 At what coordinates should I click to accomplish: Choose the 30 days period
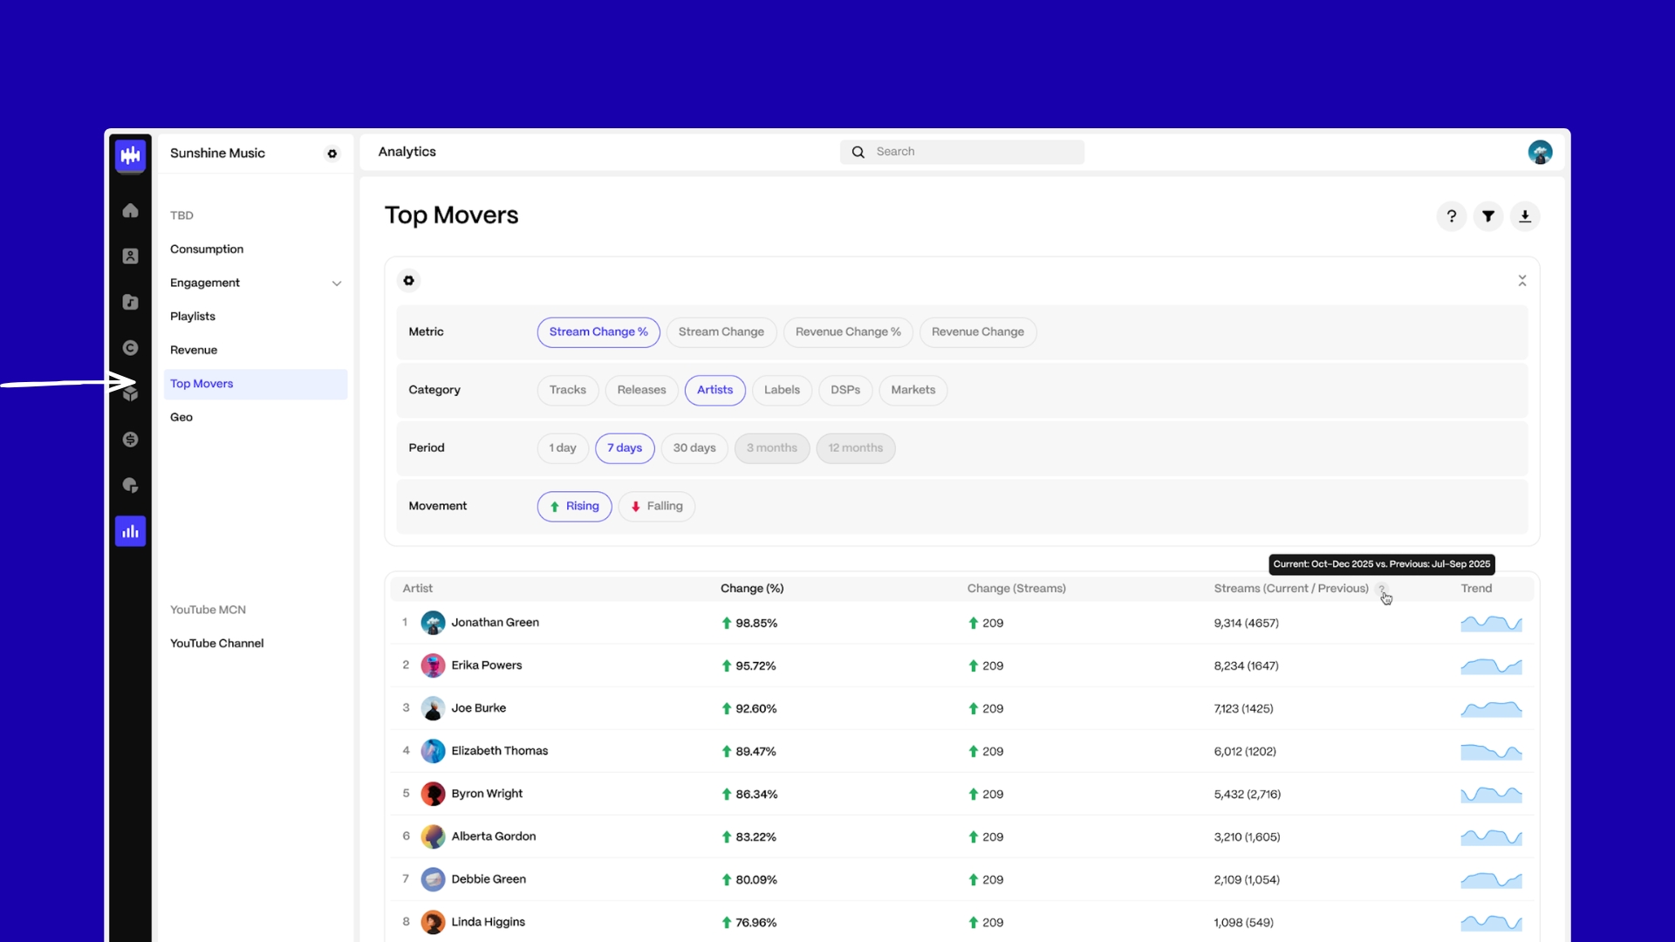[x=694, y=448]
